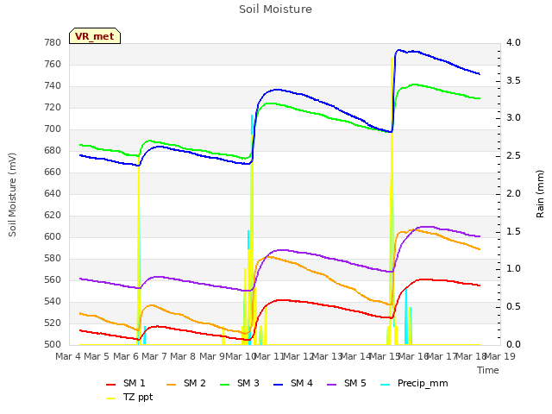
Task: Toggle TZ ppt series in legend
Action: point(129,397)
